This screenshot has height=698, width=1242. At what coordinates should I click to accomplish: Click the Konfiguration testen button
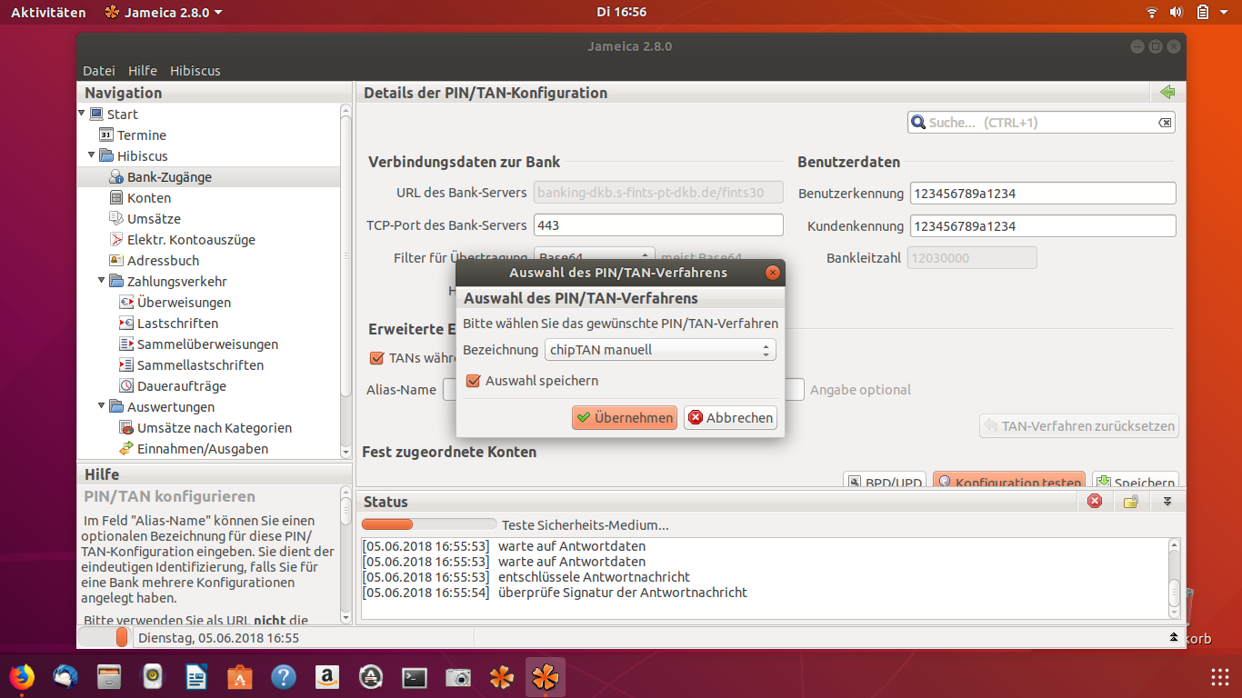tap(1009, 482)
